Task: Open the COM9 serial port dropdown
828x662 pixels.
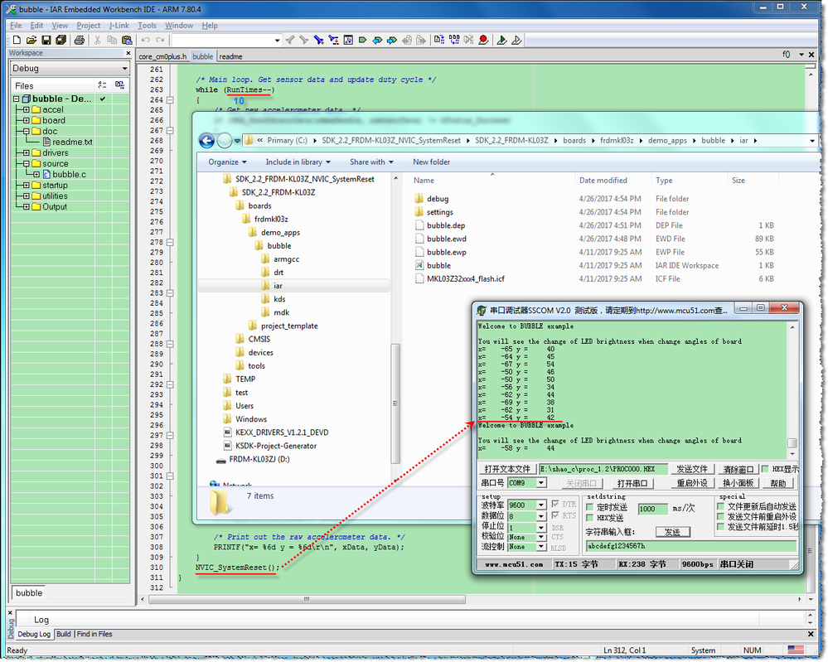Action: pyautogui.click(x=540, y=483)
